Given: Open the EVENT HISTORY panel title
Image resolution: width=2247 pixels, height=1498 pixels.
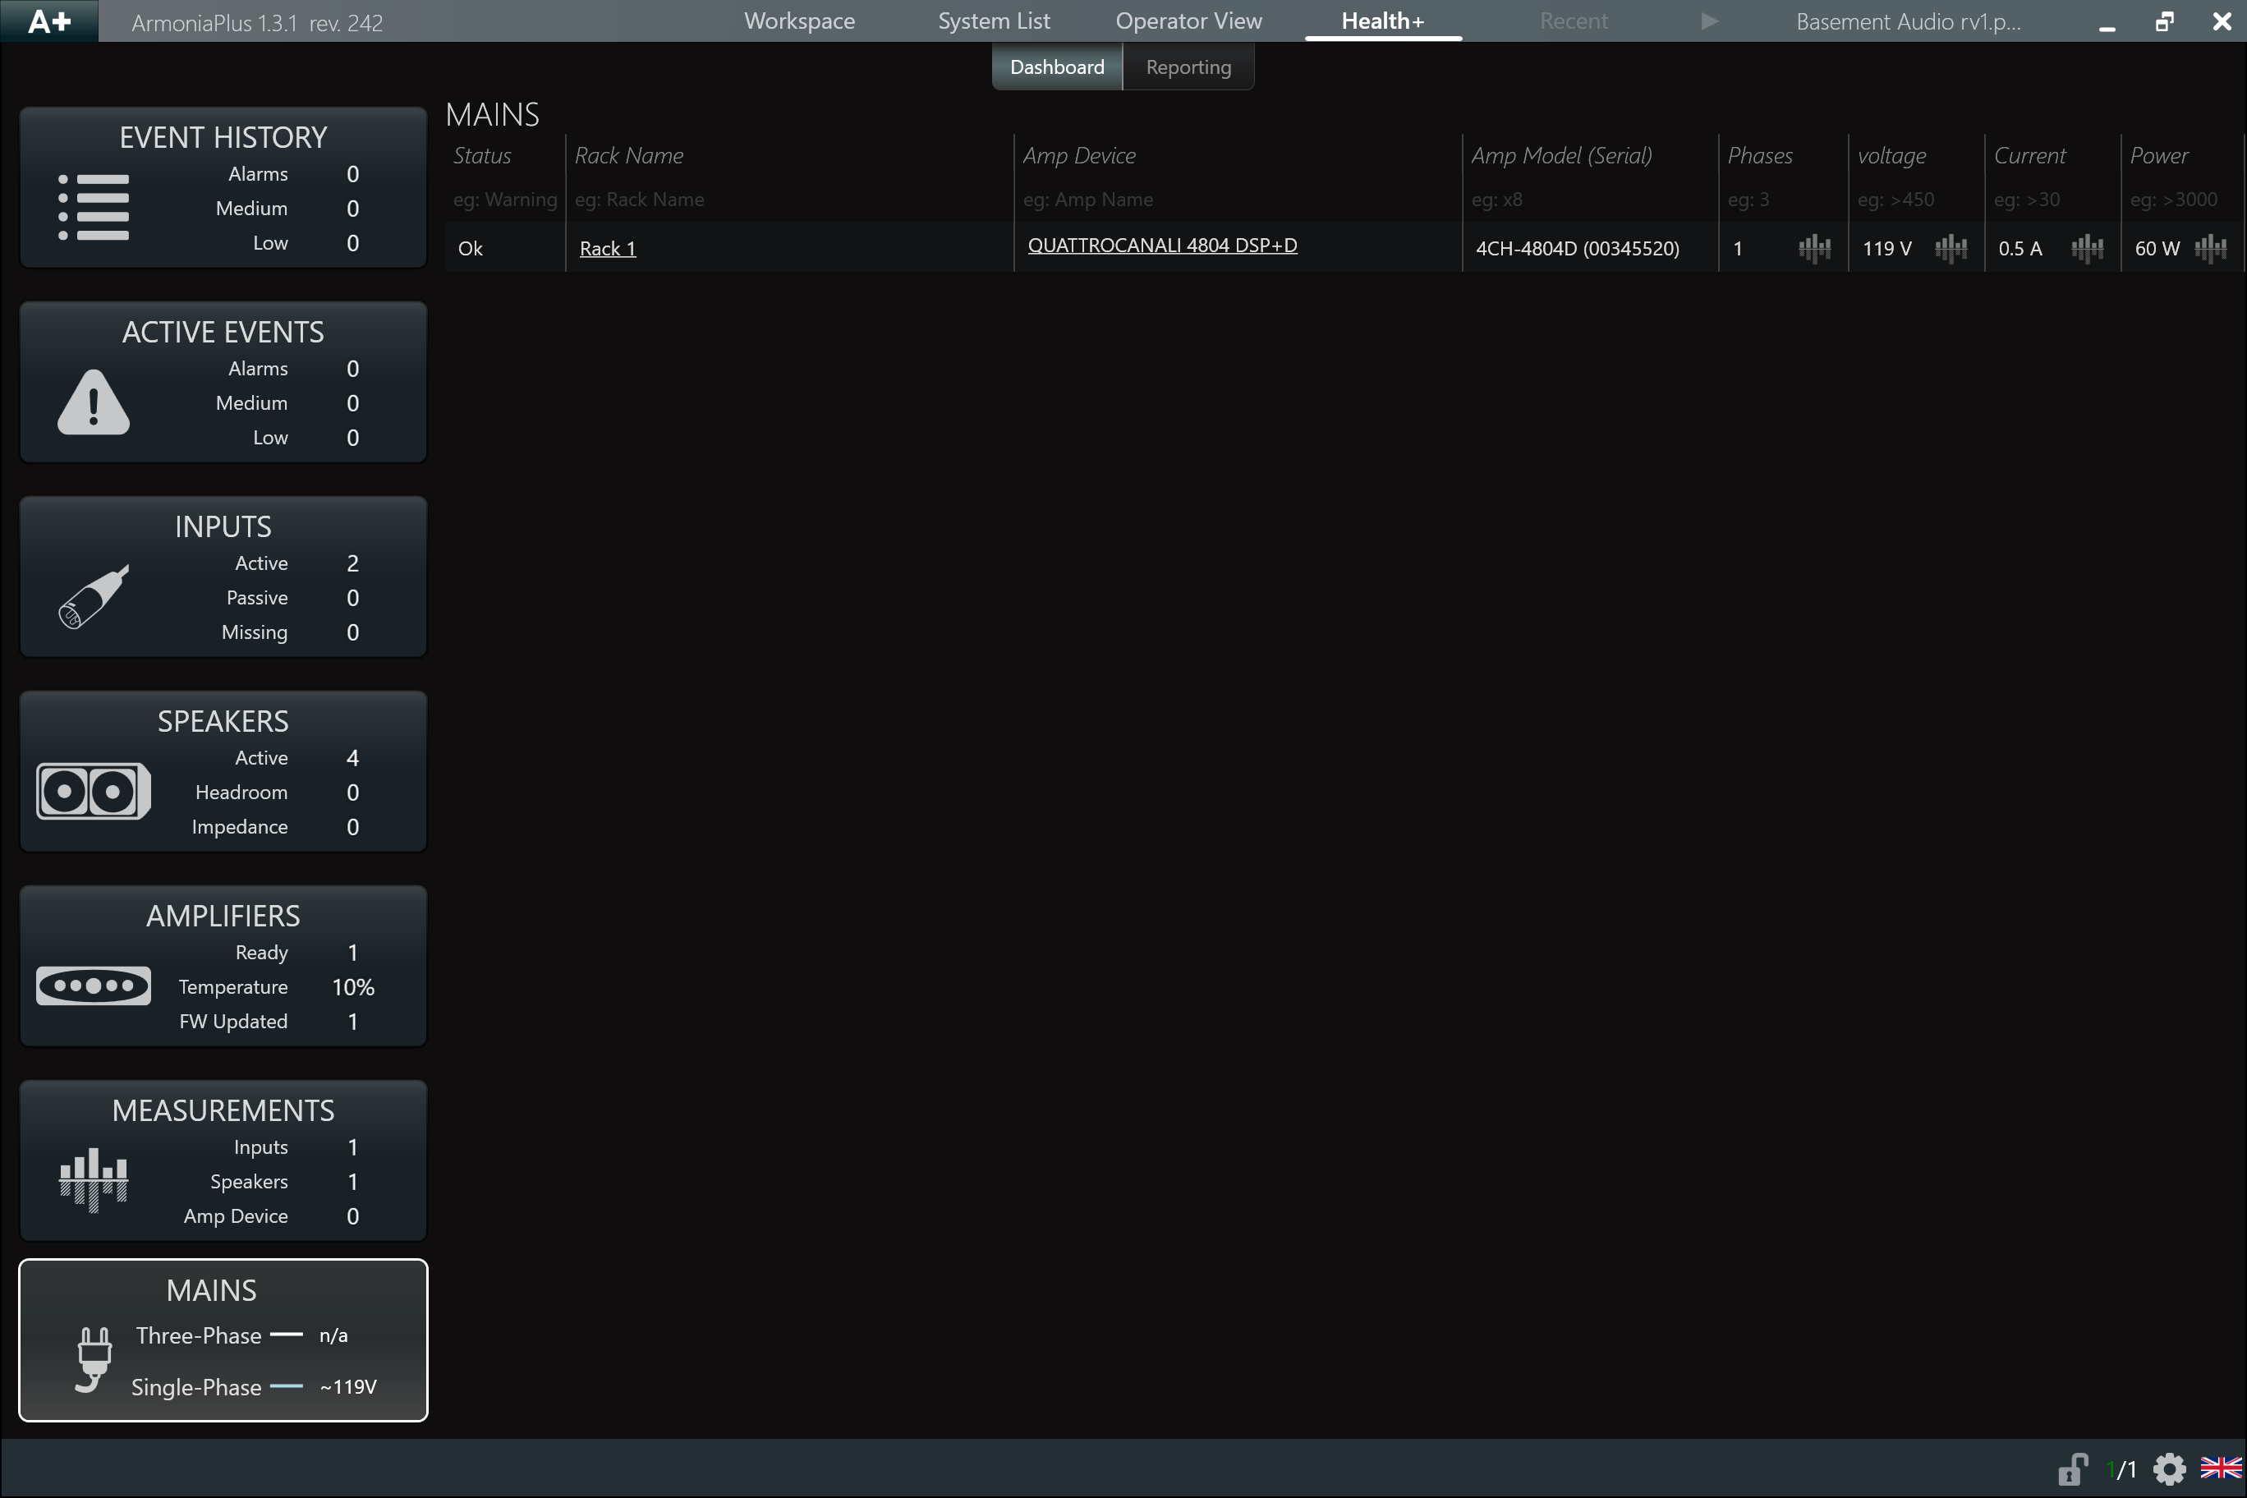Looking at the screenshot, I should point(223,138).
